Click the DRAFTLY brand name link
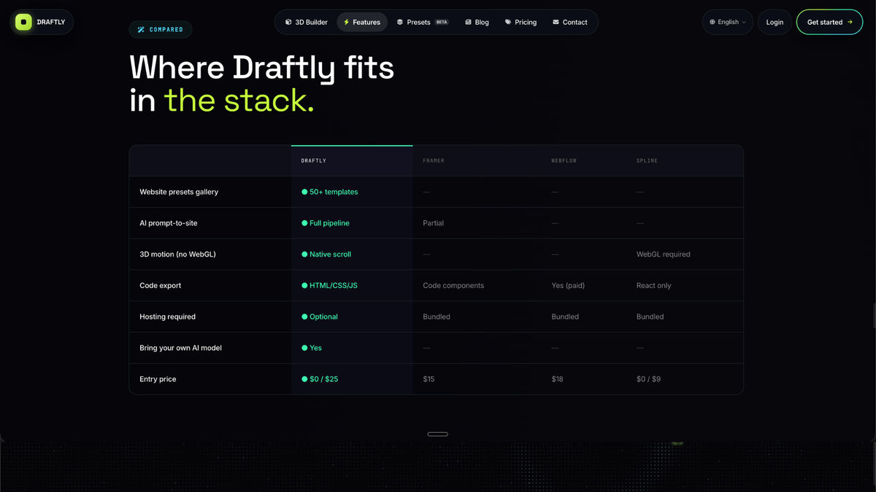Image resolution: width=876 pixels, height=492 pixels. pyautogui.click(x=51, y=22)
